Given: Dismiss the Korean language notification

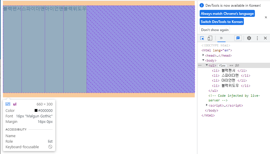Looking at the screenshot, I should coord(266,17).
